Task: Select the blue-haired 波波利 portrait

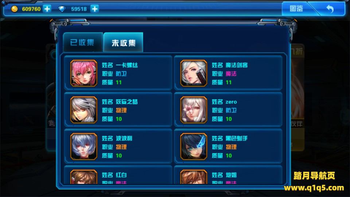Action: point(84,147)
